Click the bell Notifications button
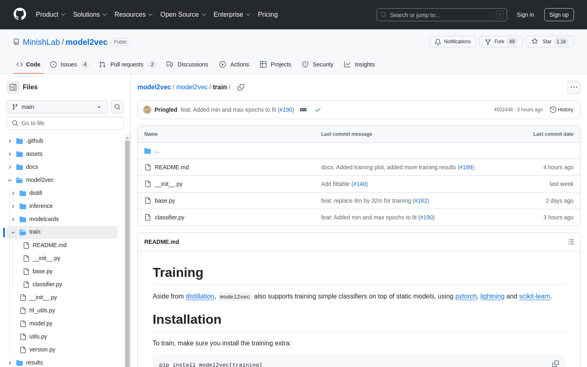 tap(452, 42)
